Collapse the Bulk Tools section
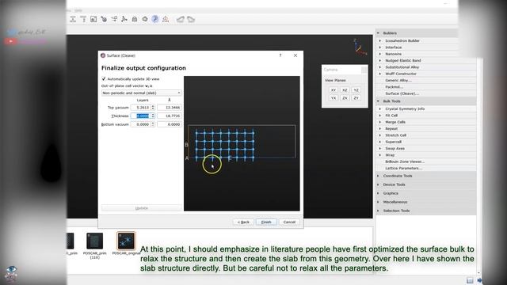The image size is (507, 285). point(378,101)
